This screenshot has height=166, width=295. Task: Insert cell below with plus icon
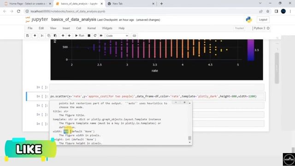tap(35, 36)
